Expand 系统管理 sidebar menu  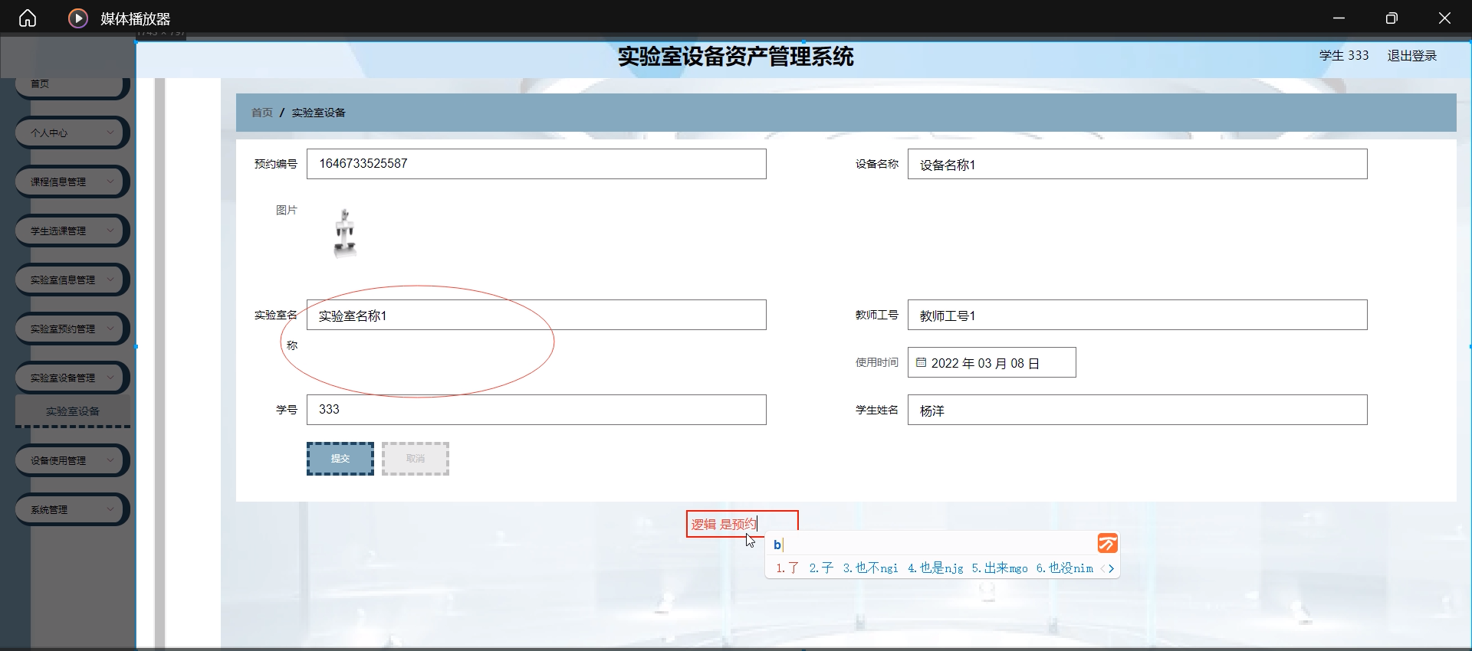pyautogui.click(x=72, y=509)
